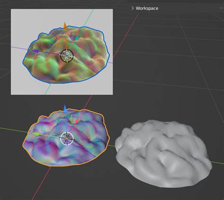Expand the Workspace panel chevron

point(133,8)
